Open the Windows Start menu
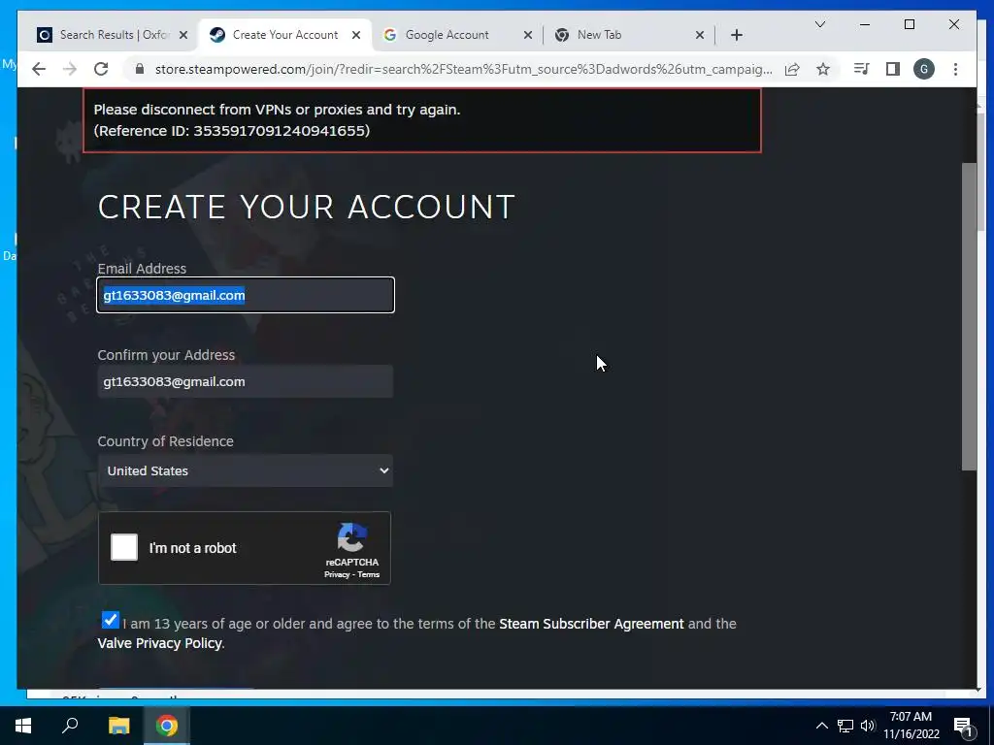Viewport: 994px width, 745px height. [x=23, y=726]
